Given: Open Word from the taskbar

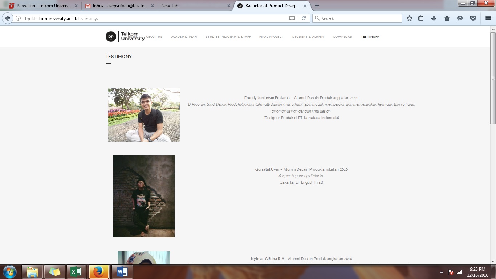Looking at the screenshot, I should 122,272.
